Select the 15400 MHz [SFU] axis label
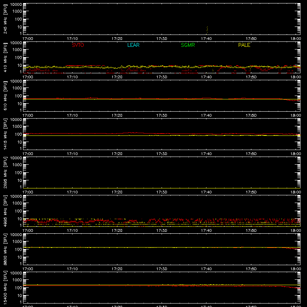This screenshot has width=307, height=307. (5, 287)
